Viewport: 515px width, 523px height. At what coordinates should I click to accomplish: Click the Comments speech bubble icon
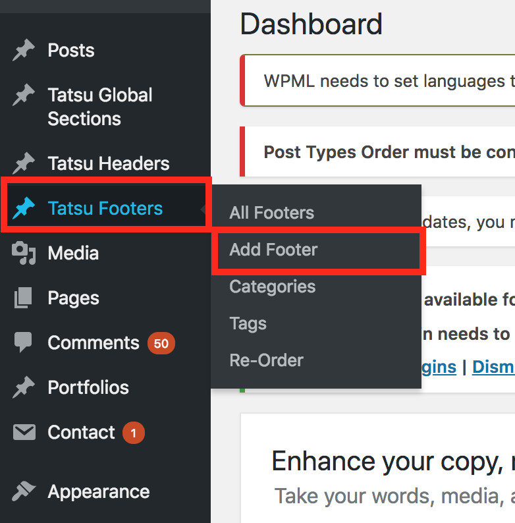coord(23,343)
